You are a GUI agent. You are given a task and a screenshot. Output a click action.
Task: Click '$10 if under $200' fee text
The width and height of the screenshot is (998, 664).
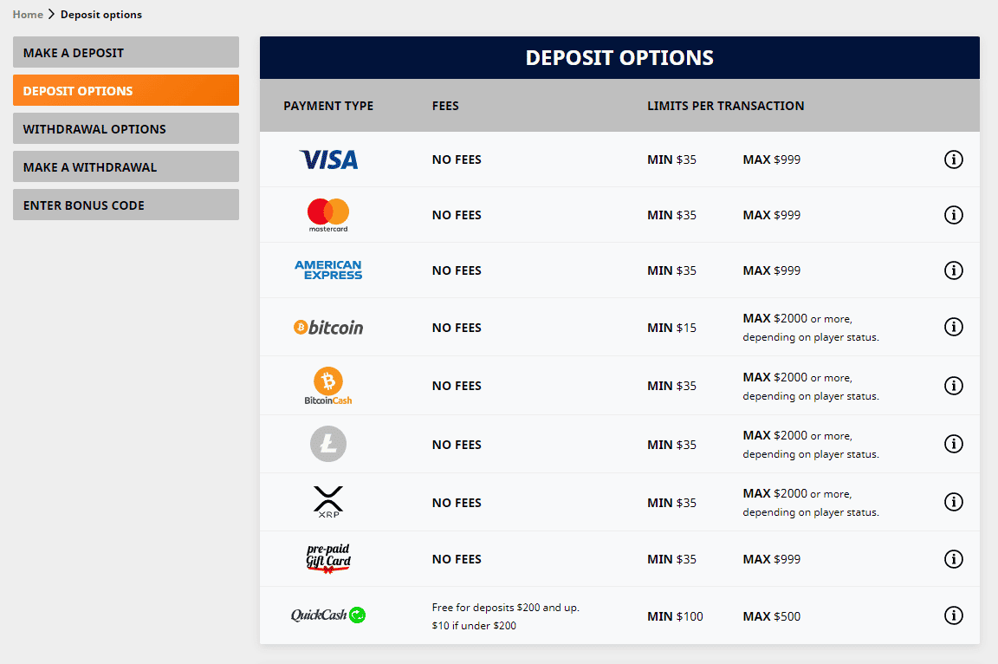(474, 626)
